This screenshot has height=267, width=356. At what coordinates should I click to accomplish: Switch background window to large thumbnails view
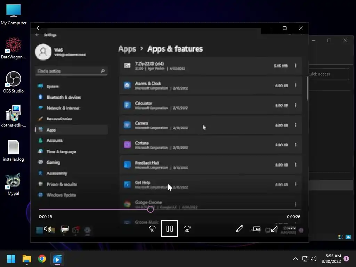pyautogui.click(x=348, y=237)
